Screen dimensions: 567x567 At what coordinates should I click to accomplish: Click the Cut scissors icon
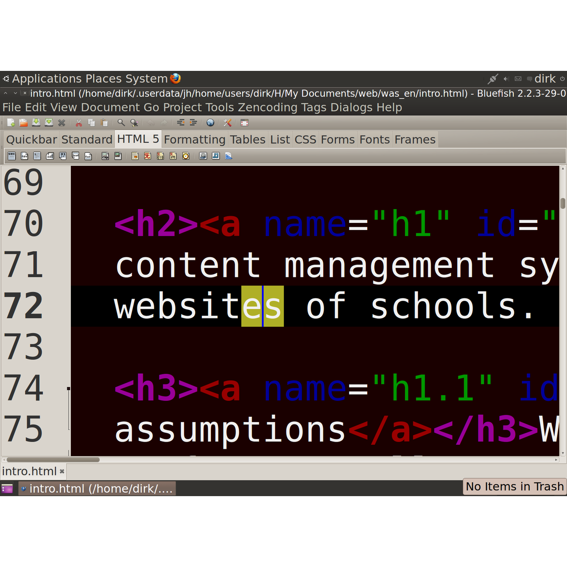[79, 123]
